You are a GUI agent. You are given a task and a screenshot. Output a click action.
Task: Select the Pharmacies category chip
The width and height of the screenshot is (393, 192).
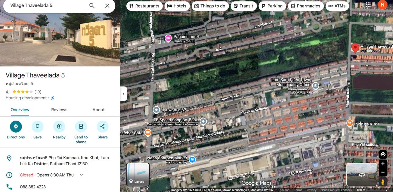(x=306, y=6)
